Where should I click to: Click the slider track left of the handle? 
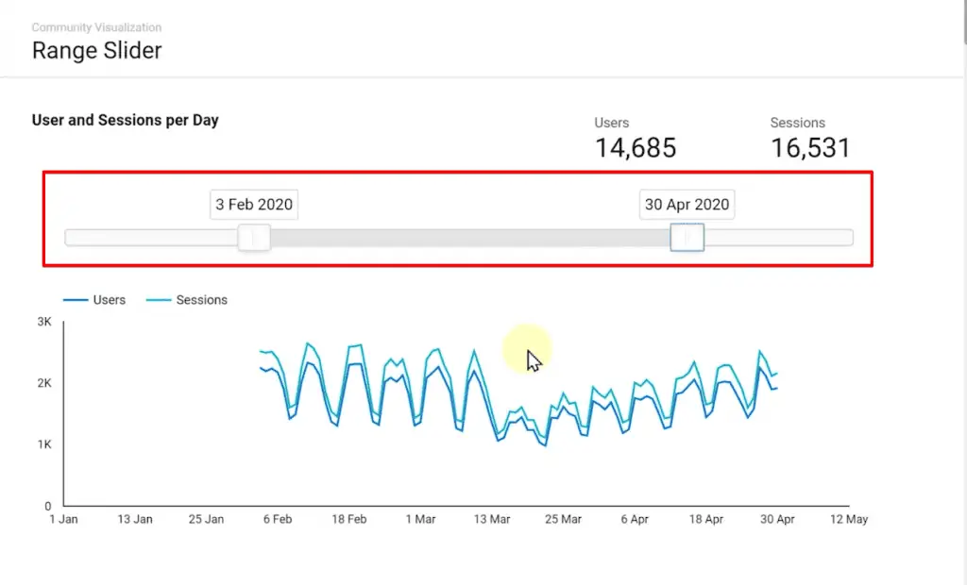(x=151, y=238)
